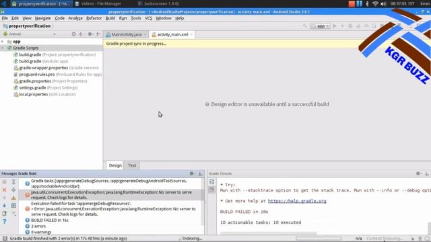The width and height of the screenshot is (431, 242).
Task: Switch to the Text editor tab
Action: click(x=132, y=165)
